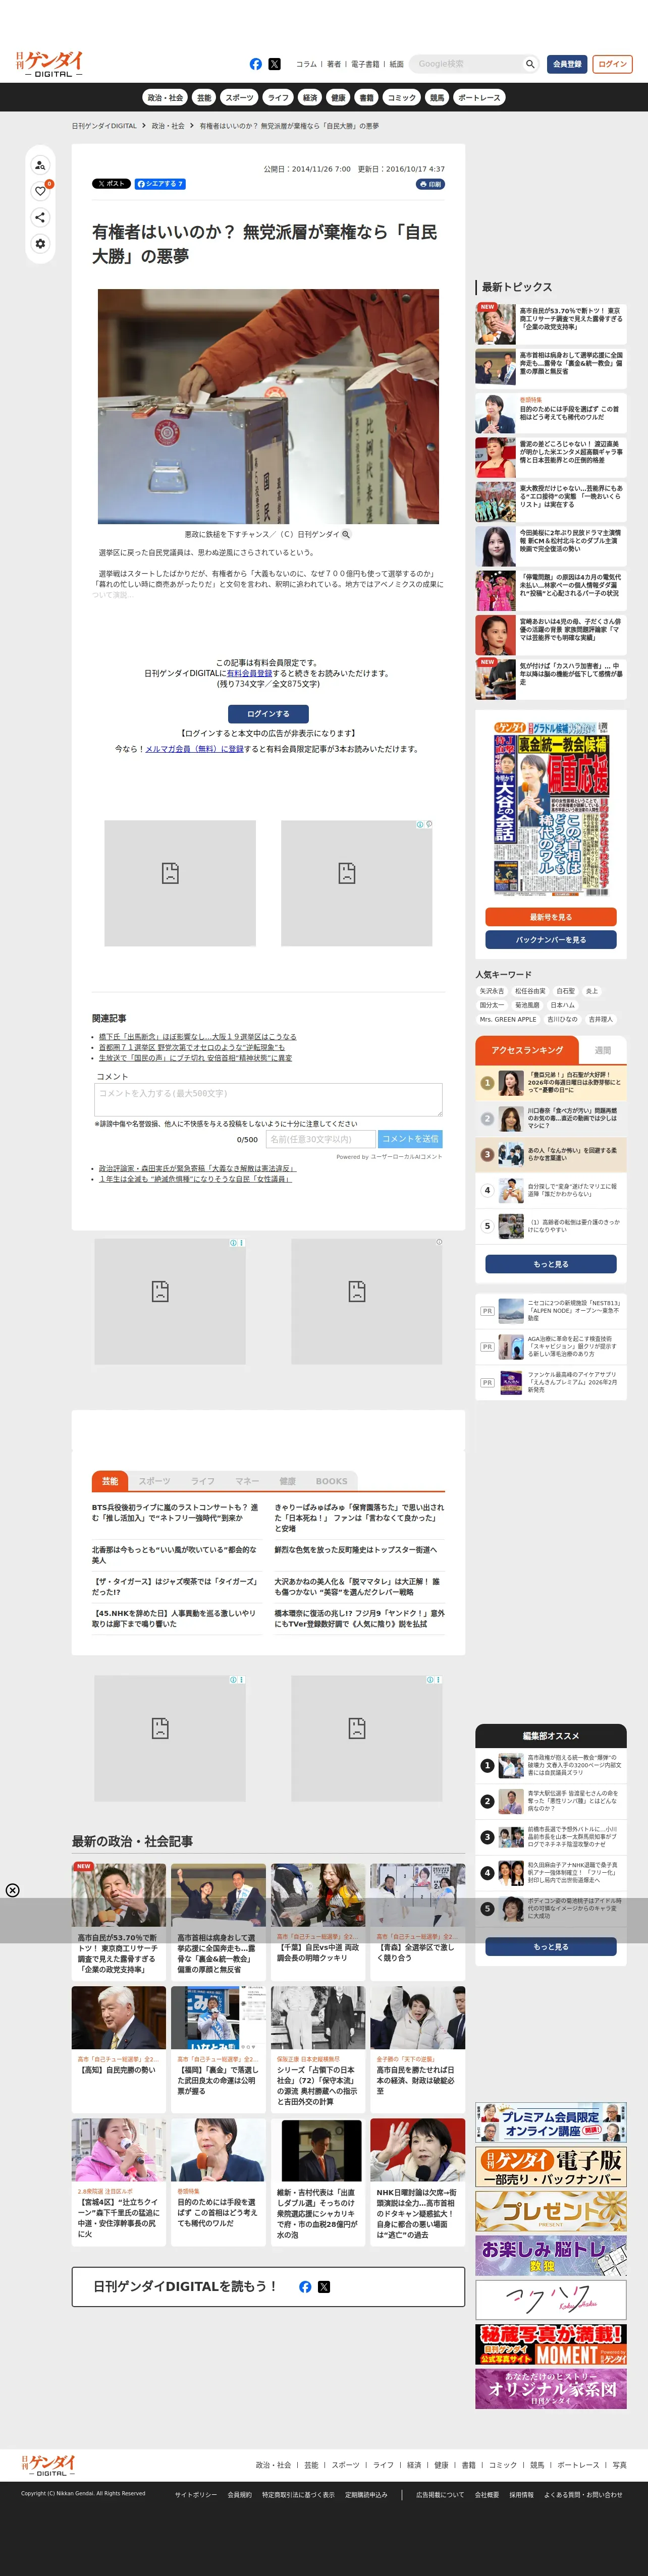The width and height of the screenshot is (648, 2576).
Task: Click the commenter name input field
Action: (x=320, y=1139)
